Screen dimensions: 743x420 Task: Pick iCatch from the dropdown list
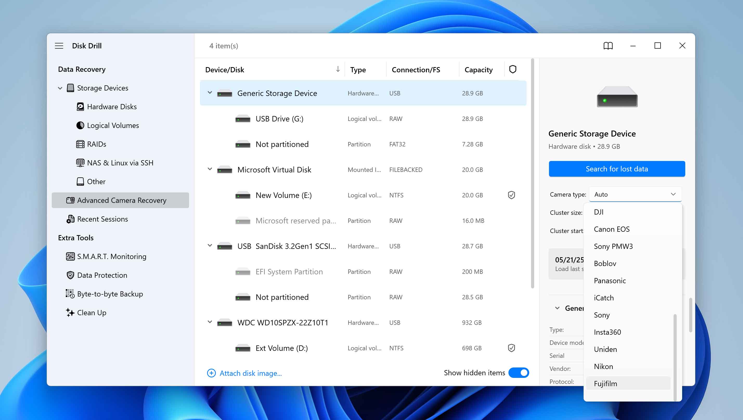coord(628,298)
